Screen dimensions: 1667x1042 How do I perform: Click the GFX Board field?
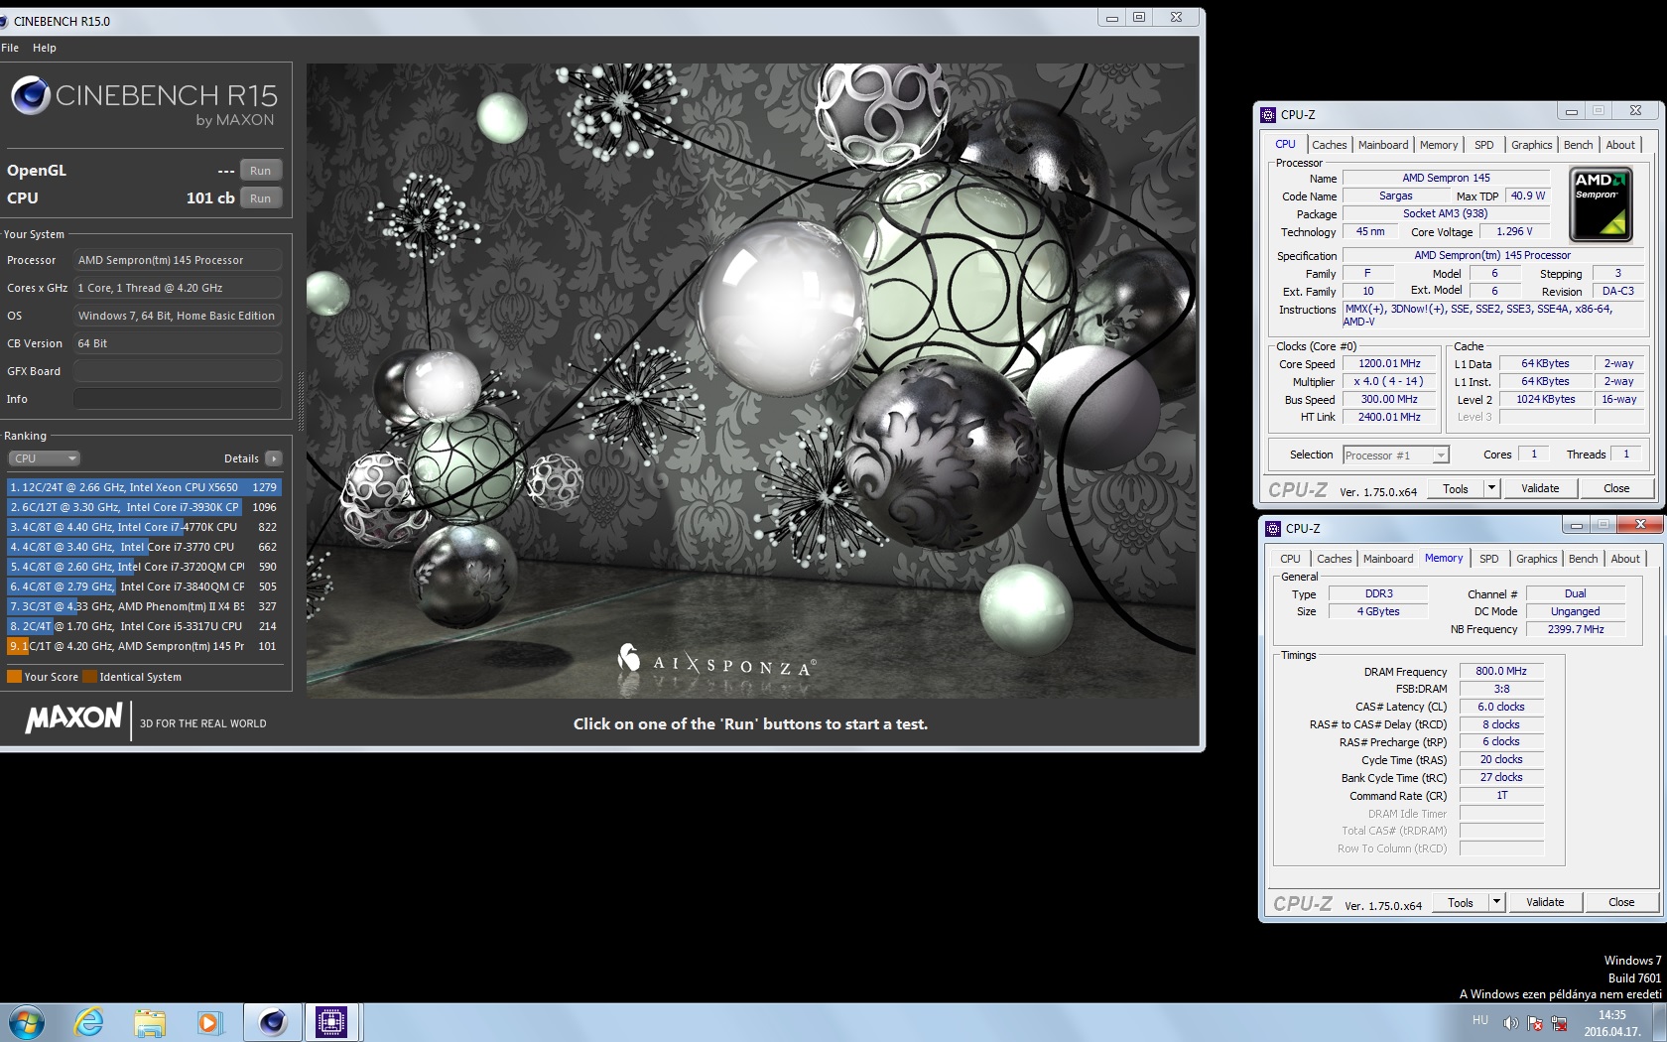click(178, 371)
